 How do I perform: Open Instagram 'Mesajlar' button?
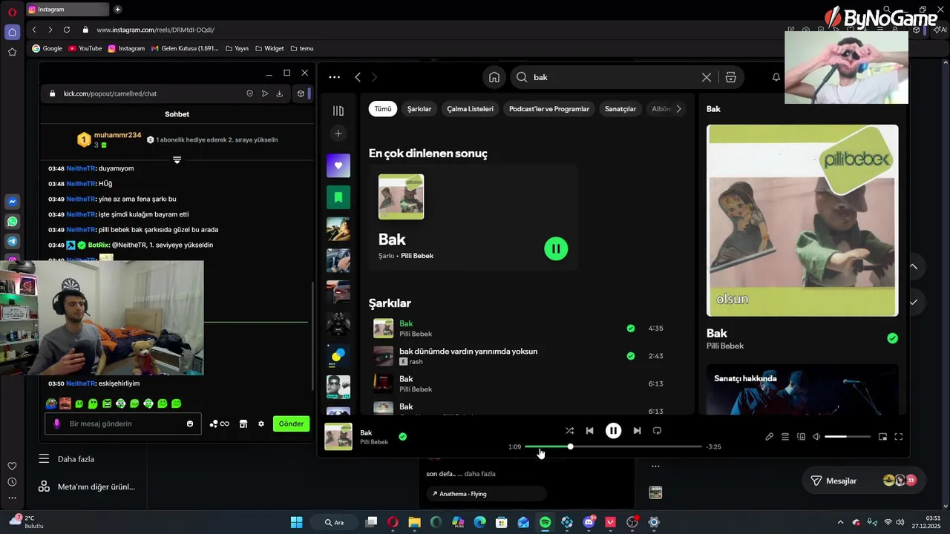(x=862, y=481)
